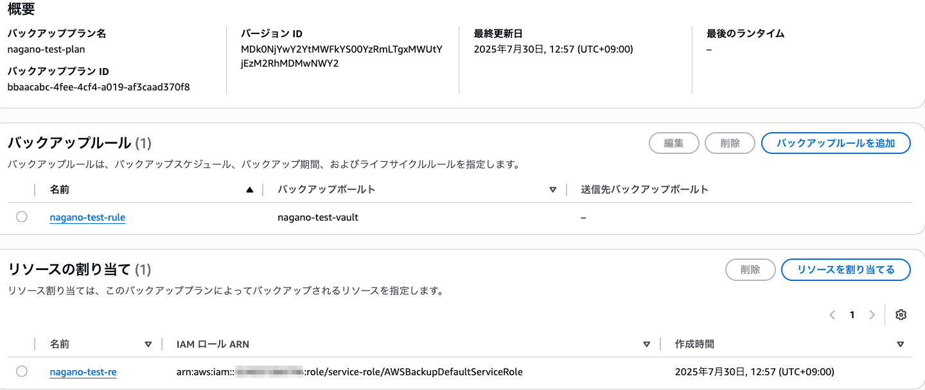This screenshot has width=925, height=390.
Task: Select the nagano-test-re radio button
Action: (22, 371)
